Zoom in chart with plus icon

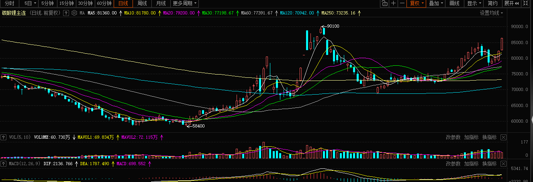point(394,4)
